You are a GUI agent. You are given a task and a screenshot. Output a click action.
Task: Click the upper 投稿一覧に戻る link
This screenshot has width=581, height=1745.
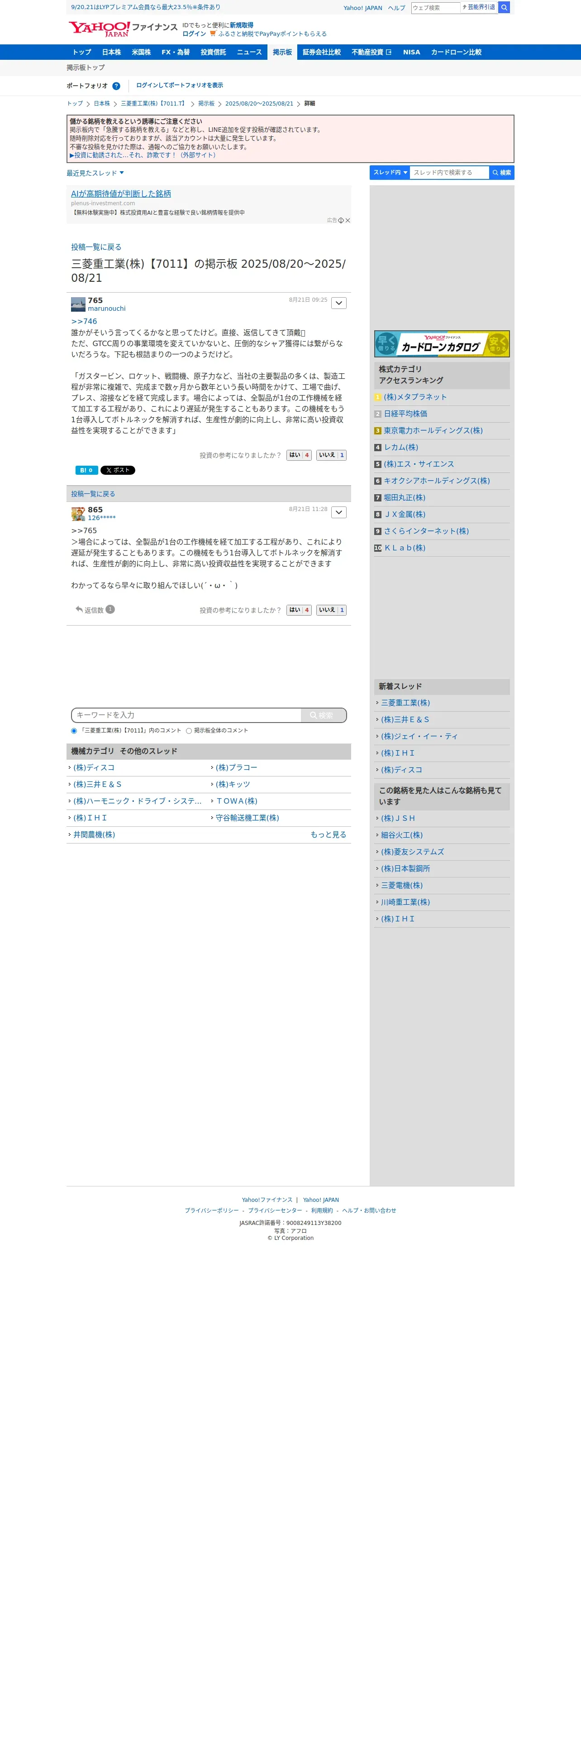pyautogui.click(x=96, y=247)
